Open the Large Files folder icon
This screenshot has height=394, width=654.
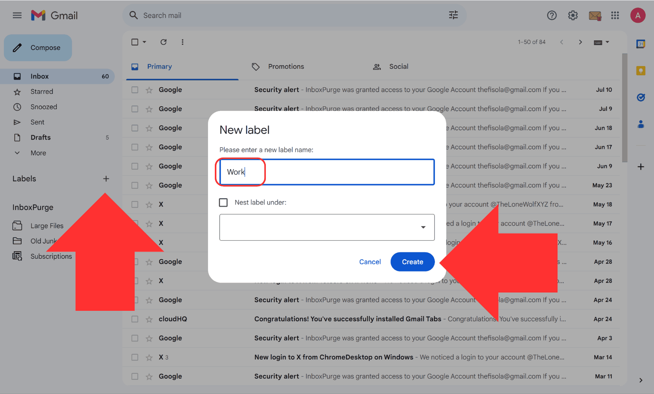coord(17,226)
